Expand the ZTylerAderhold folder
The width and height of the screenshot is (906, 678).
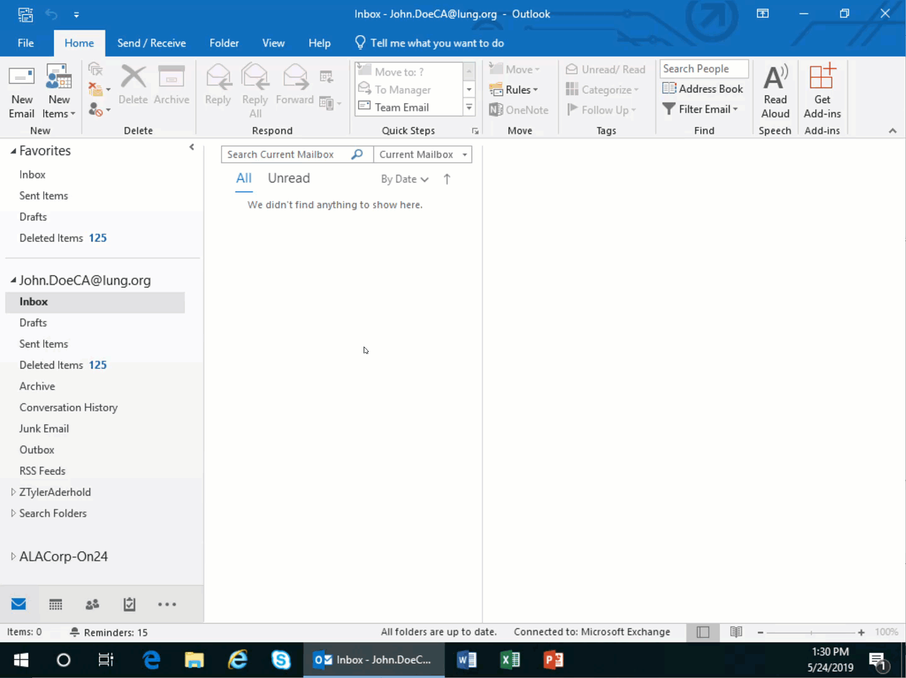[x=13, y=492]
